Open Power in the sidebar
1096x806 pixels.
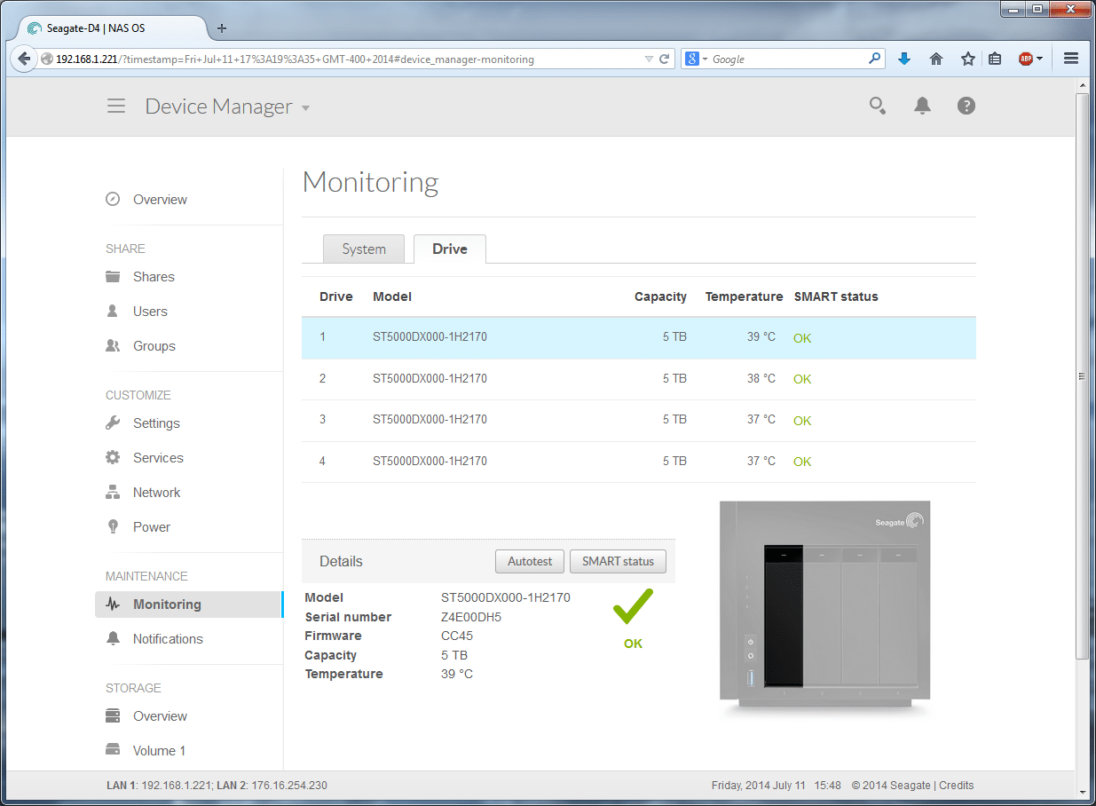(152, 527)
